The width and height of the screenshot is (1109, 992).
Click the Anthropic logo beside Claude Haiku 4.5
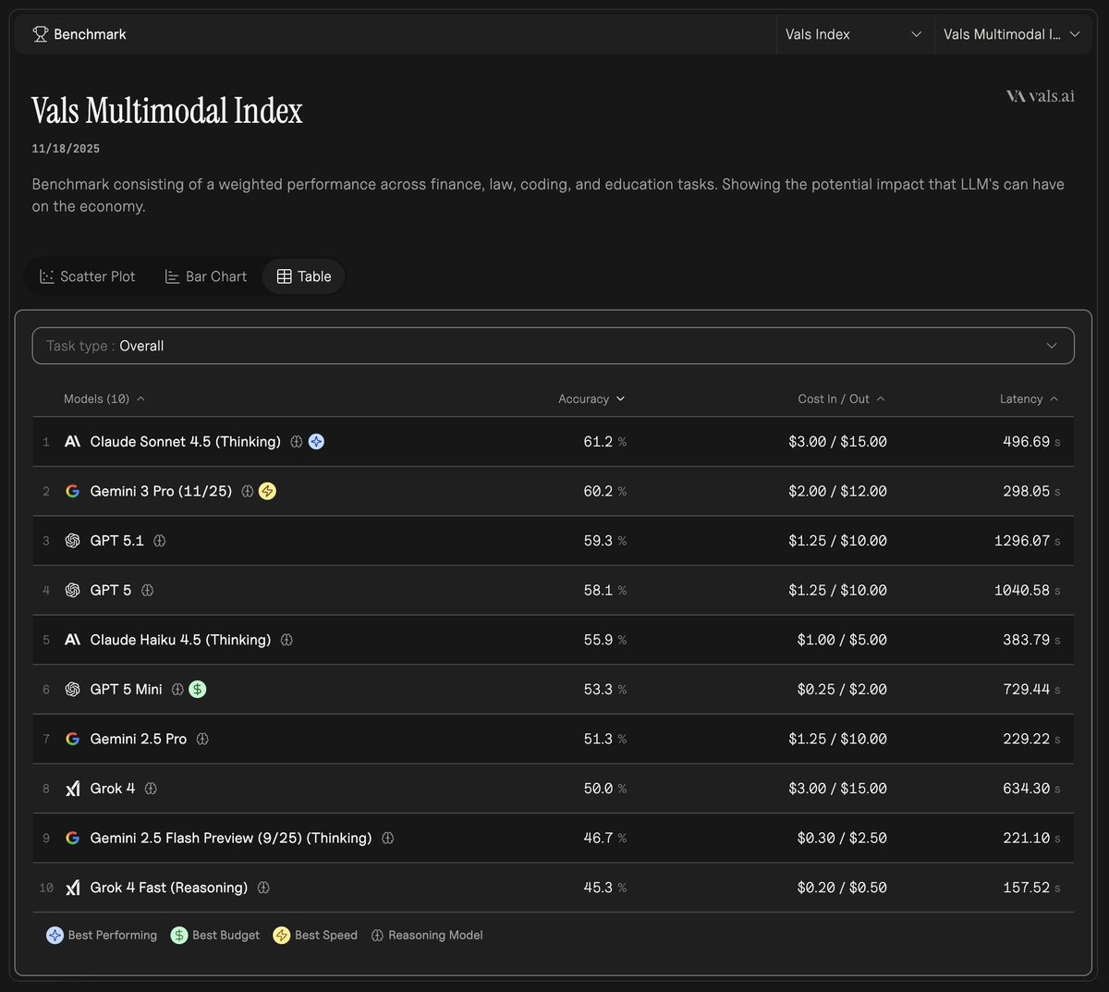[72, 639]
